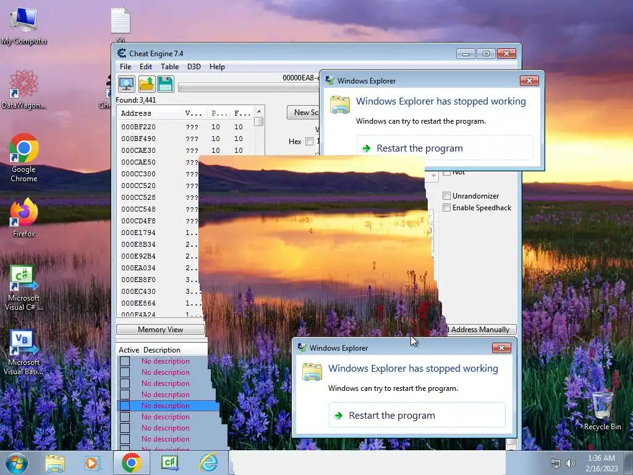Viewport: 633px width, 475px height.
Task: Select address 000E8B34 in the found list
Action: (138, 244)
